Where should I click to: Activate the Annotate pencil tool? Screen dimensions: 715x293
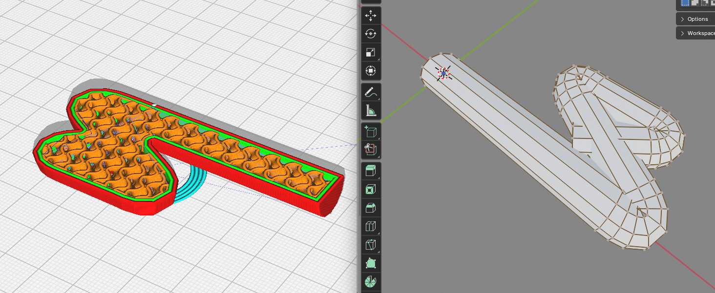pyautogui.click(x=371, y=92)
